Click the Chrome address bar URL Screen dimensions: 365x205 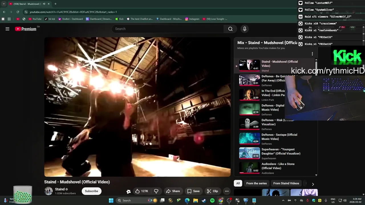click(73, 12)
